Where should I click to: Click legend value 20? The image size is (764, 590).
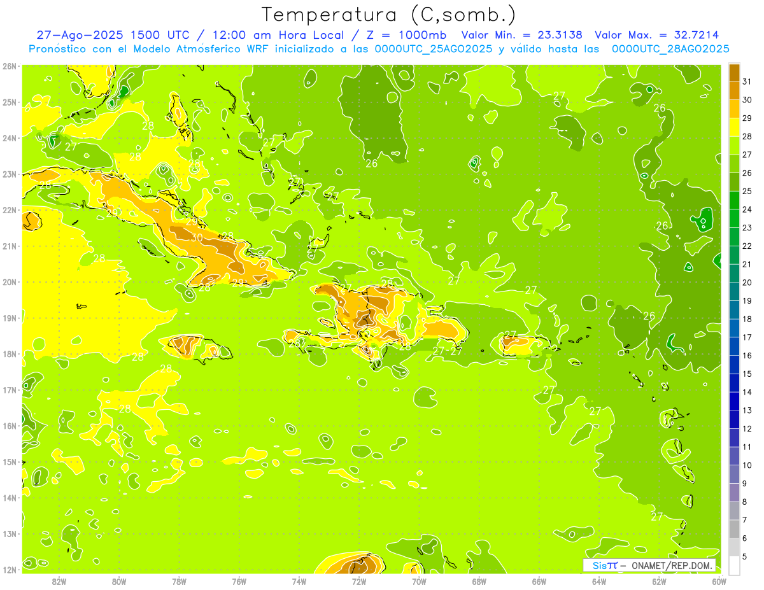click(x=747, y=283)
